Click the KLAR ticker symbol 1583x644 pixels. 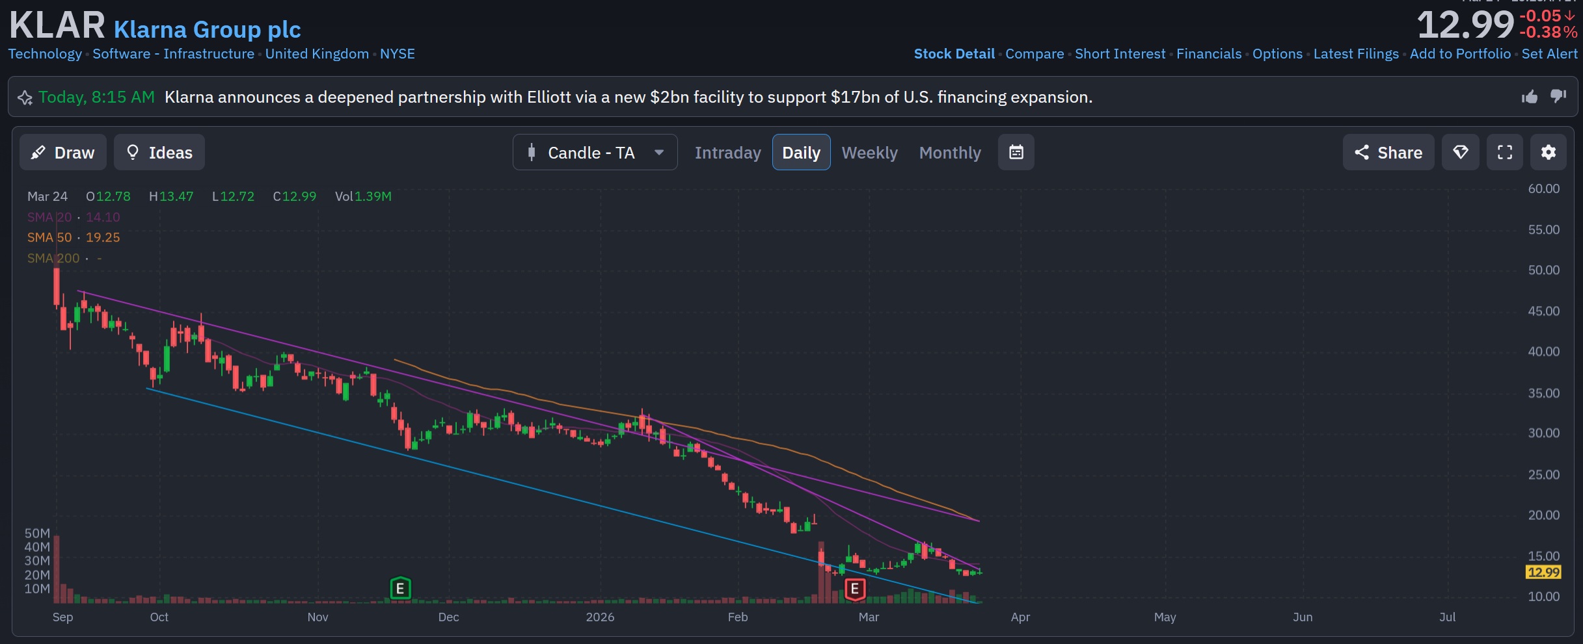coord(57,25)
